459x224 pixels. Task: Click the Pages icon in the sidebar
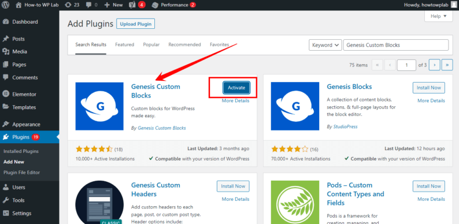pyautogui.click(x=6, y=65)
